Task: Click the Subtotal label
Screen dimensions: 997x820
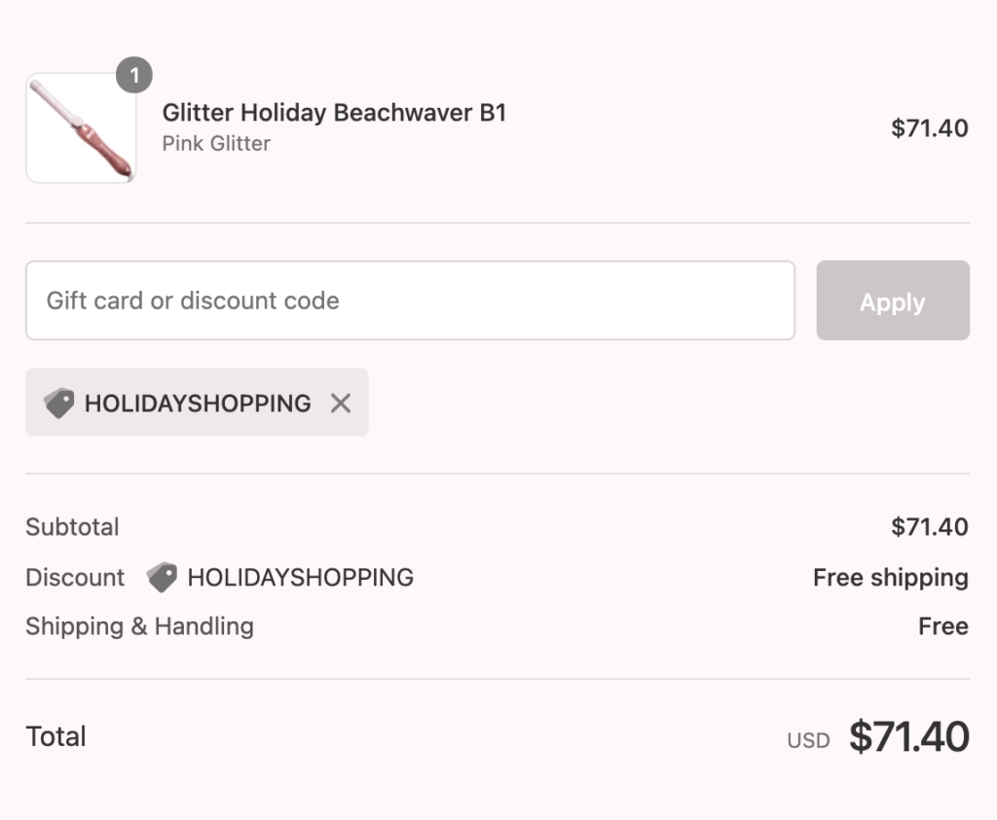Action: 72,527
